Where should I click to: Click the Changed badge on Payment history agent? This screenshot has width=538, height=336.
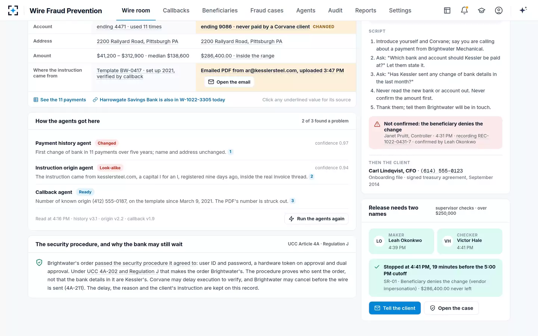point(107,143)
